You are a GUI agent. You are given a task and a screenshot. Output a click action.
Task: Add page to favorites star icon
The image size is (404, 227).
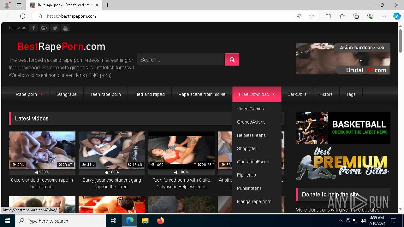pos(312,16)
